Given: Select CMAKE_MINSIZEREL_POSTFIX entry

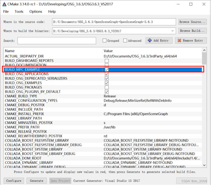Looking at the screenshot, I should 29,123.
